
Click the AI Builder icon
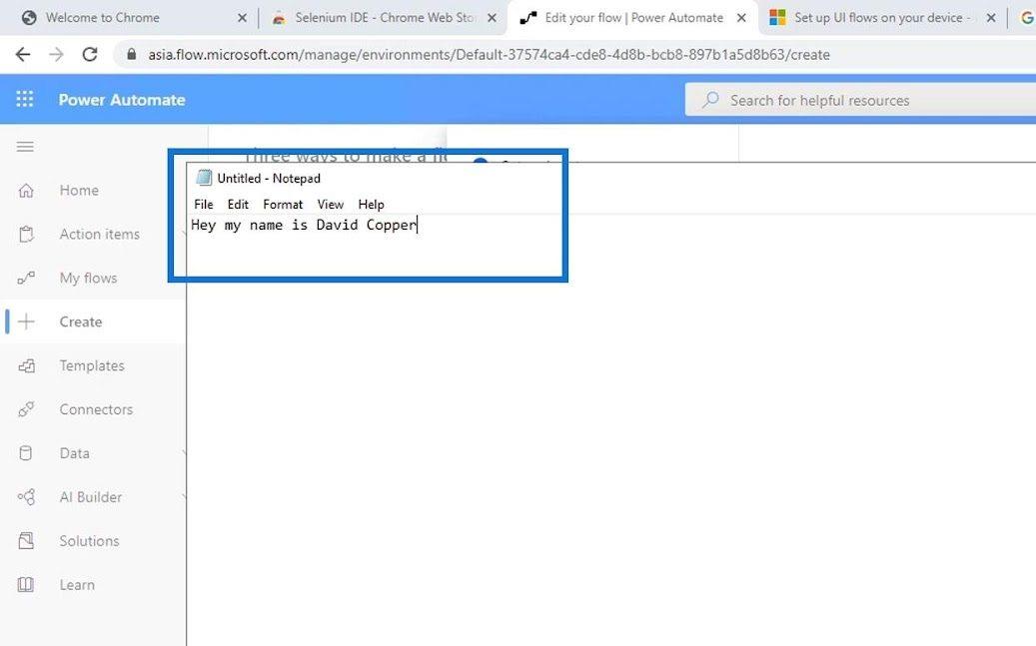(x=26, y=496)
